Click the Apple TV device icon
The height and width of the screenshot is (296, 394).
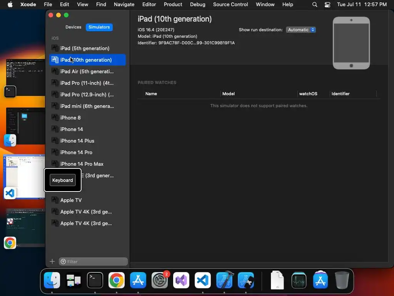55,200
